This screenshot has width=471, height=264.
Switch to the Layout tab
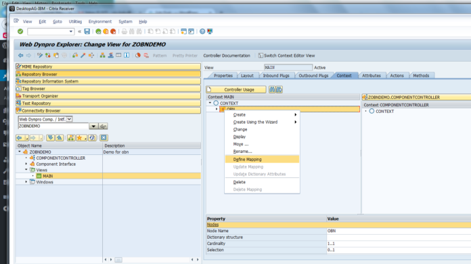[247, 76]
